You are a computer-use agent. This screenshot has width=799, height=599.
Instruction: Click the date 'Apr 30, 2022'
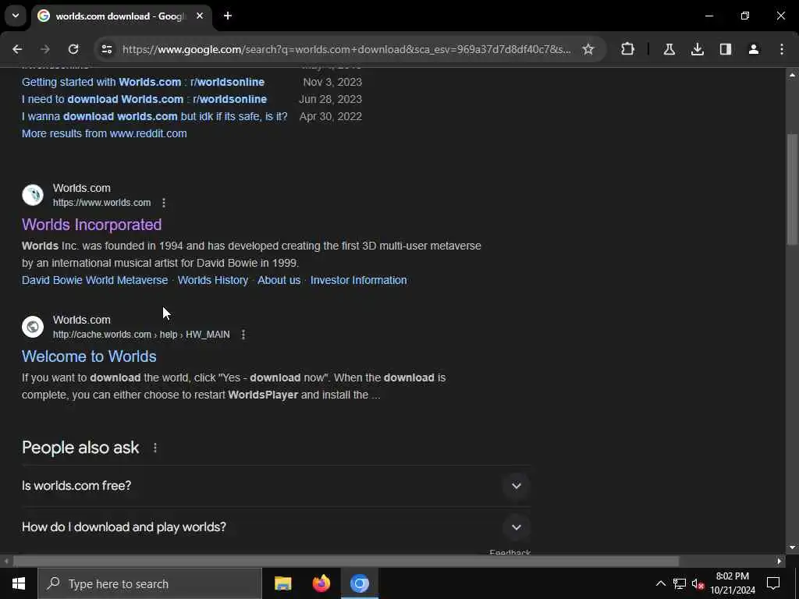tap(330, 117)
